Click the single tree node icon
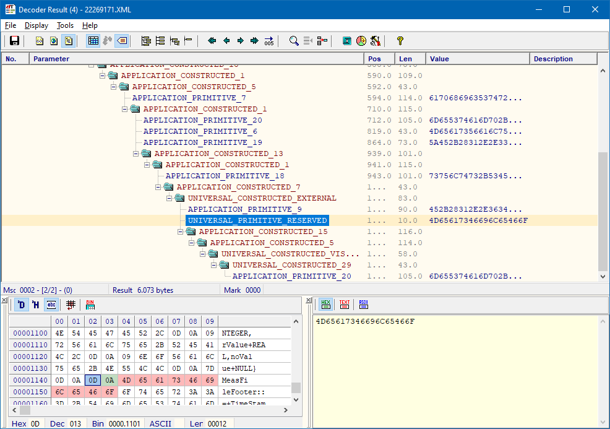Screen dimensions: 610x429 pos(188,41)
